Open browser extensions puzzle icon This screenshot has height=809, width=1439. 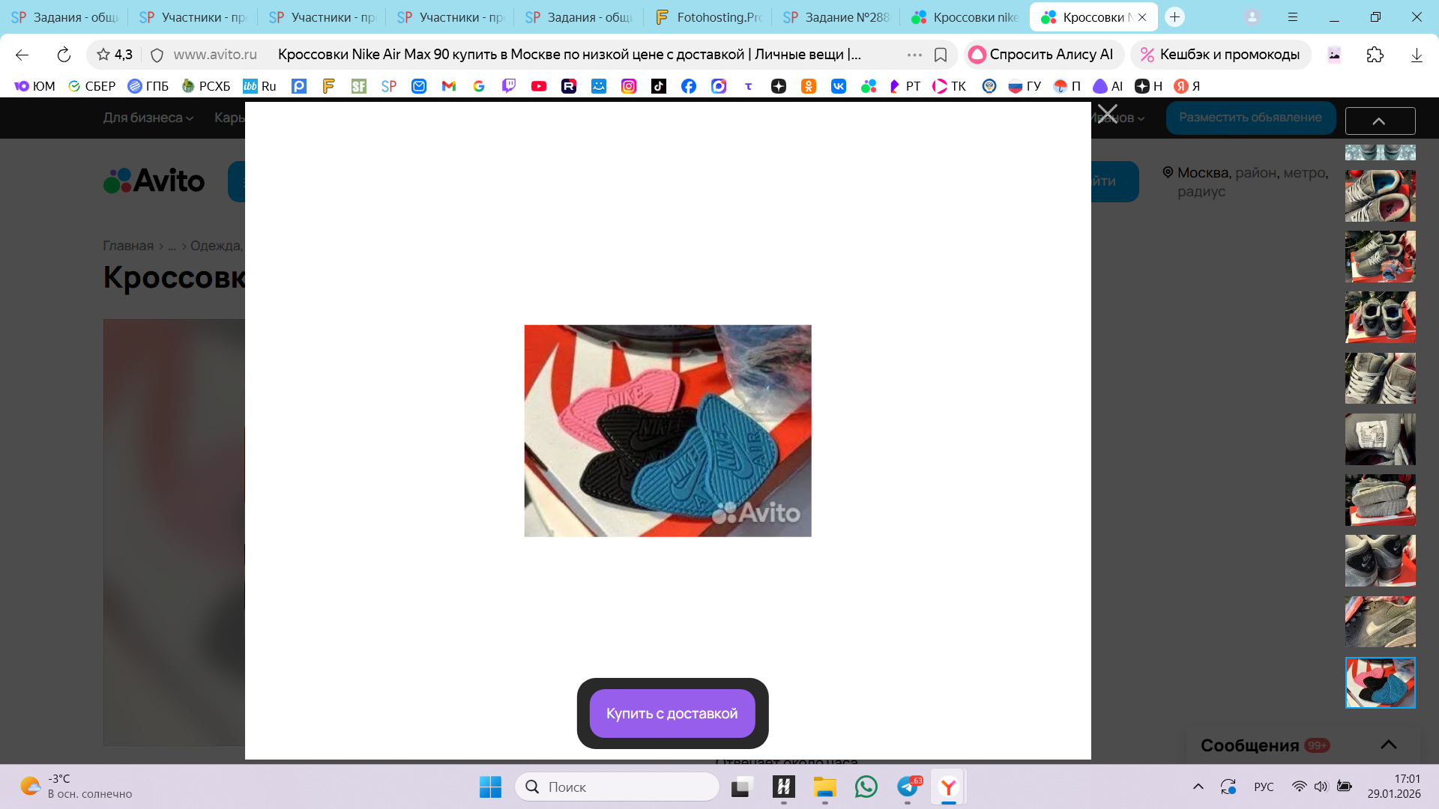pyautogui.click(x=1375, y=55)
